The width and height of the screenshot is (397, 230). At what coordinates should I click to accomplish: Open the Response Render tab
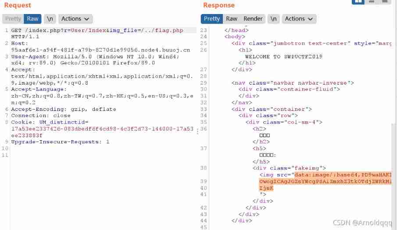point(253,19)
